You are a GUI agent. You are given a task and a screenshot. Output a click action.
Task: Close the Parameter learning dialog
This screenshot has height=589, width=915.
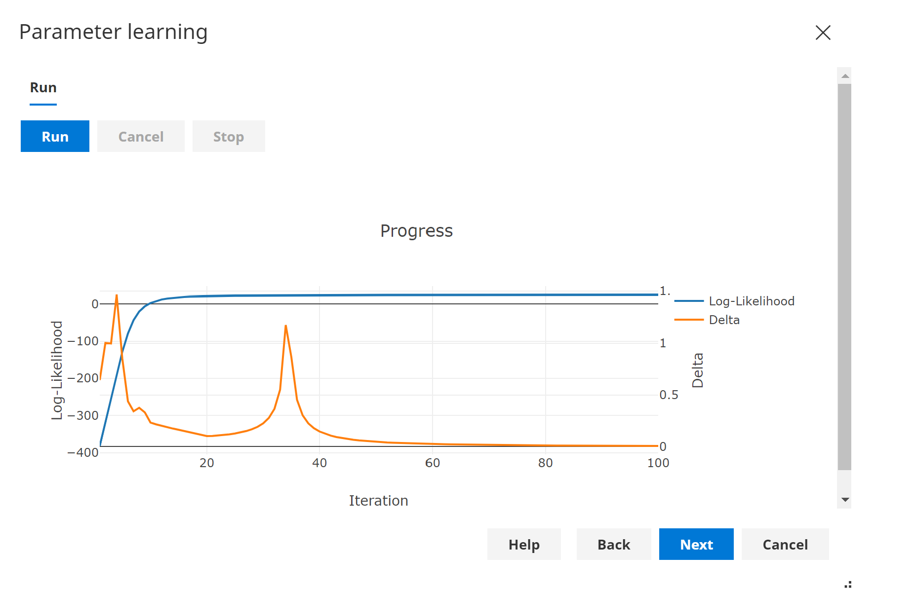(823, 33)
